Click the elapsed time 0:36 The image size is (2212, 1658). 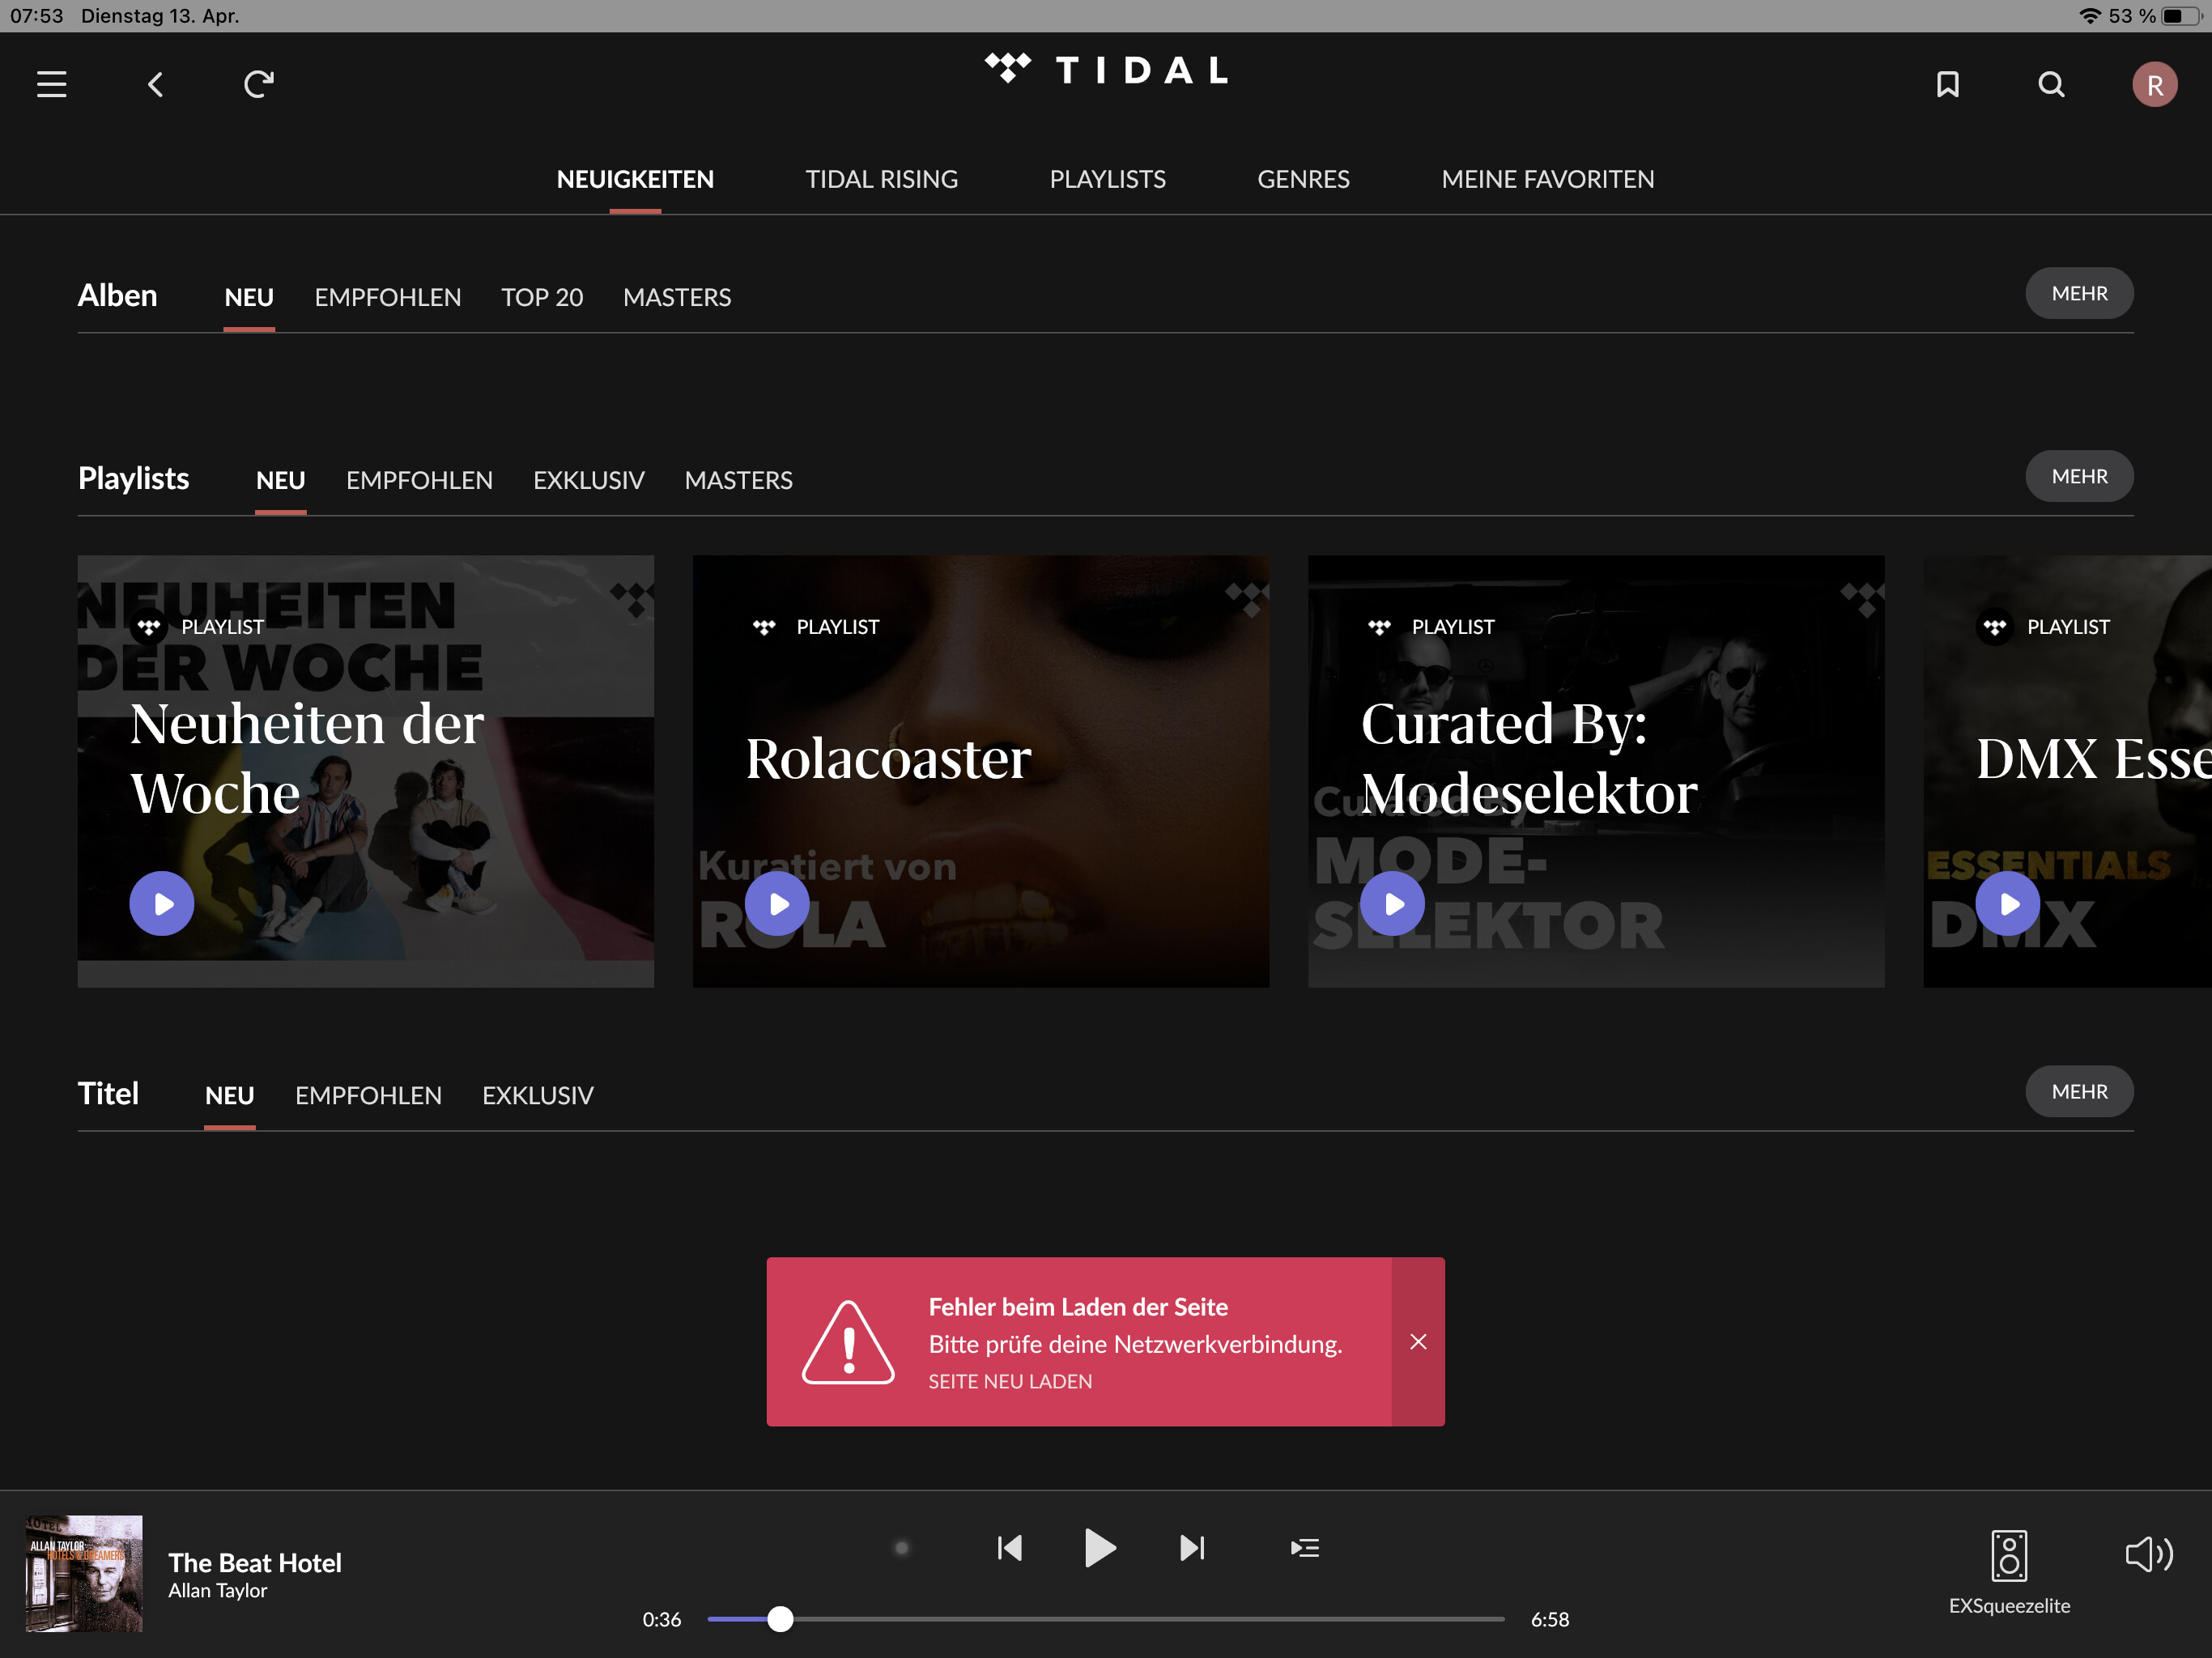[661, 1619]
